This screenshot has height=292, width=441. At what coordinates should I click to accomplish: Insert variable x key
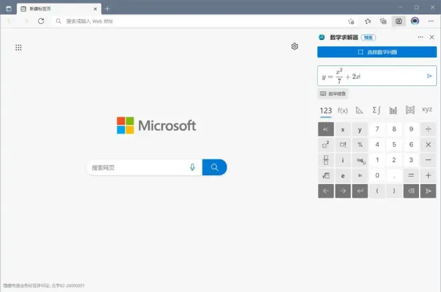pos(343,129)
